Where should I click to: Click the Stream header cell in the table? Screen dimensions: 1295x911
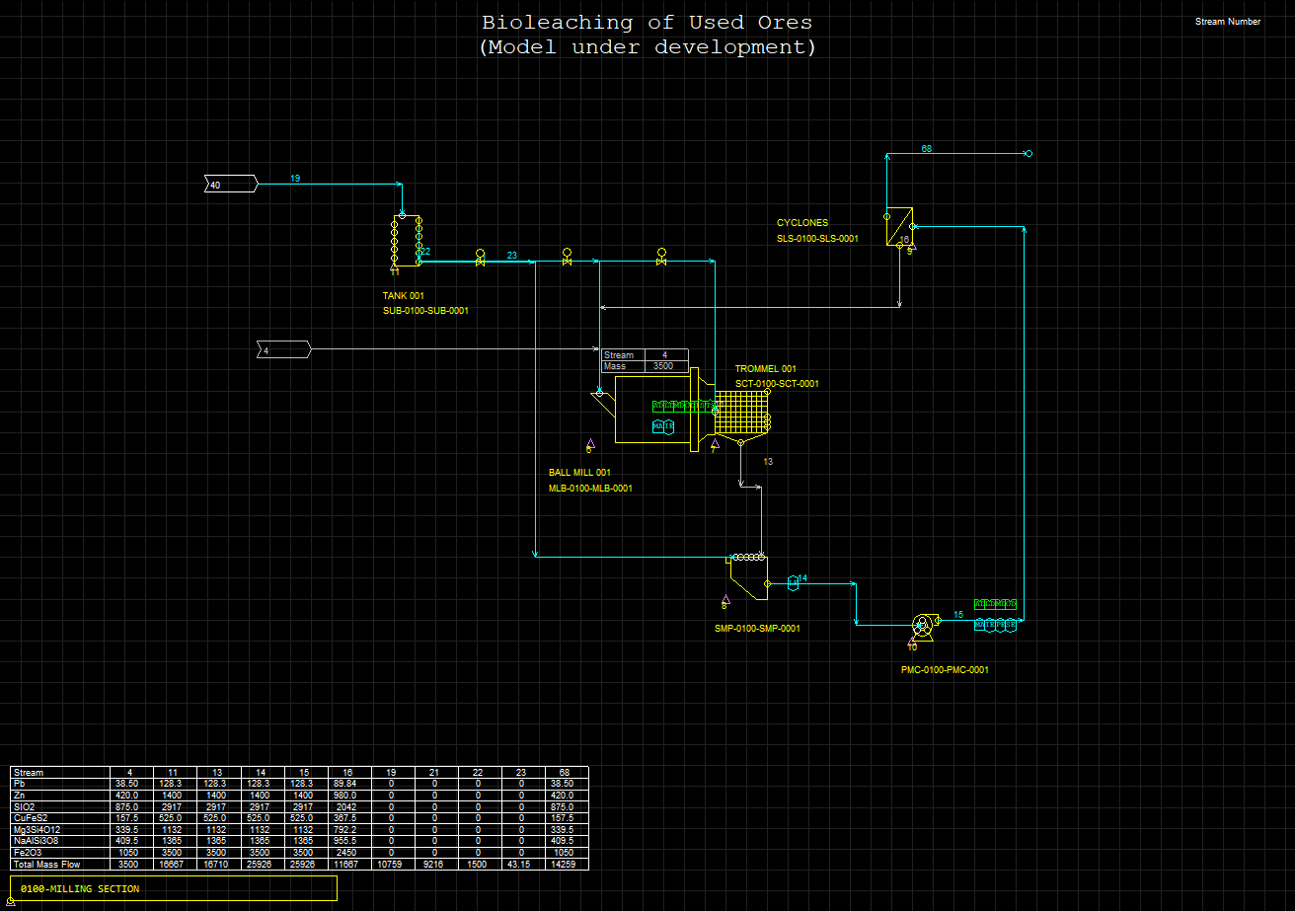coord(58,772)
